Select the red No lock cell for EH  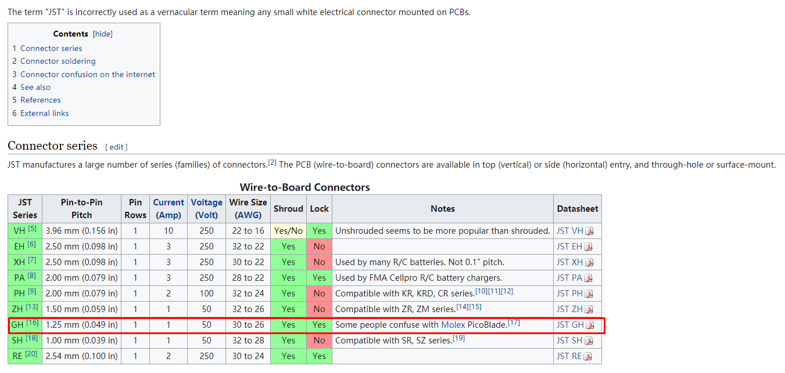319,247
